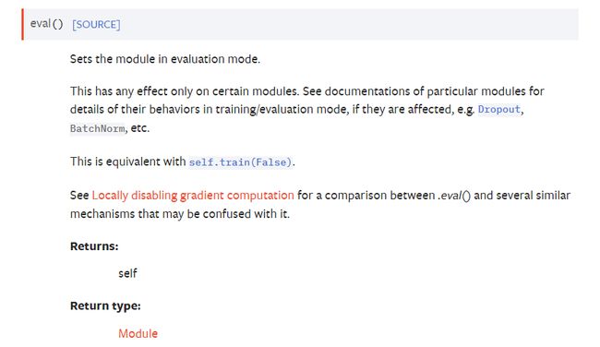This screenshot has width=600, height=347.
Task: Click the line mechanisms that may be confused
Action: 180,214
